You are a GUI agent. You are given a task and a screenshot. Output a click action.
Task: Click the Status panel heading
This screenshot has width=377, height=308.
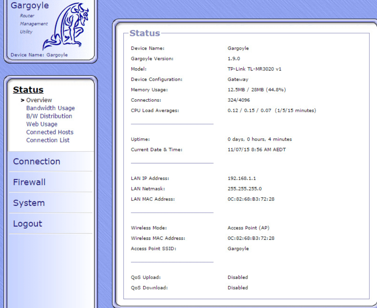tap(145, 33)
